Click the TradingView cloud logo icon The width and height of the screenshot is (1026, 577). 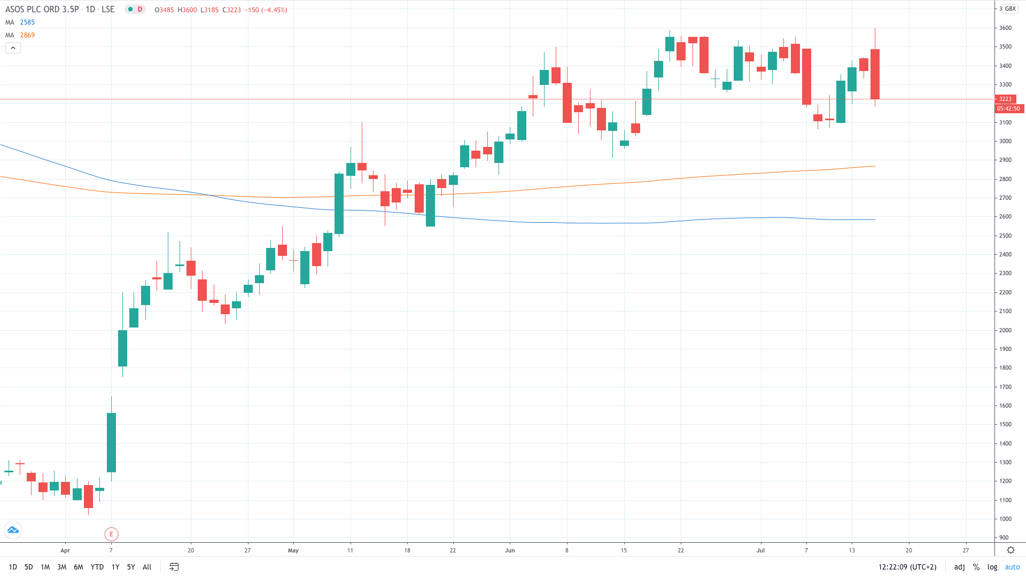coord(13,530)
